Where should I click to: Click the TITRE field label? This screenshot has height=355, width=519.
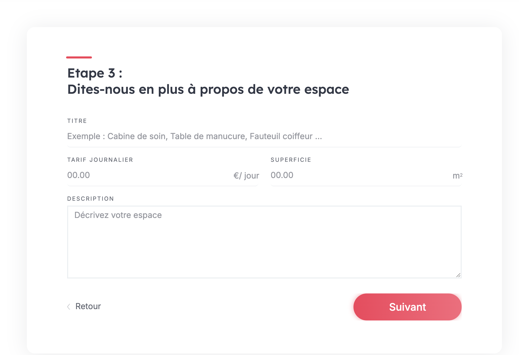click(x=77, y=121)
